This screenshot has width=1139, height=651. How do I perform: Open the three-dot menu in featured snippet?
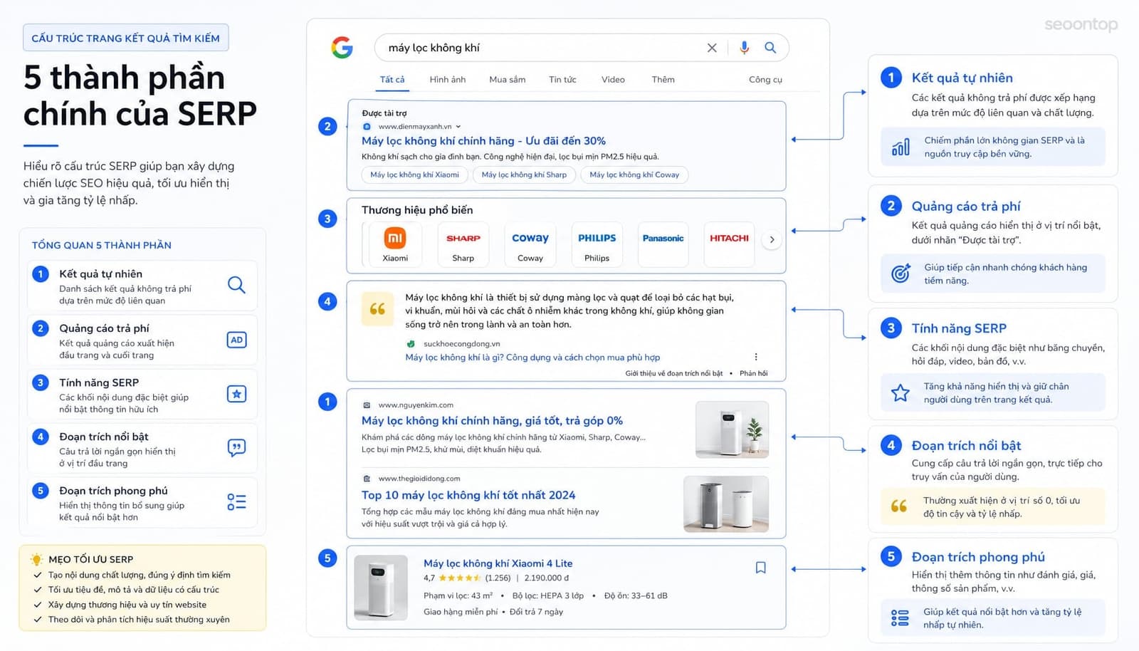click(756, 357)
